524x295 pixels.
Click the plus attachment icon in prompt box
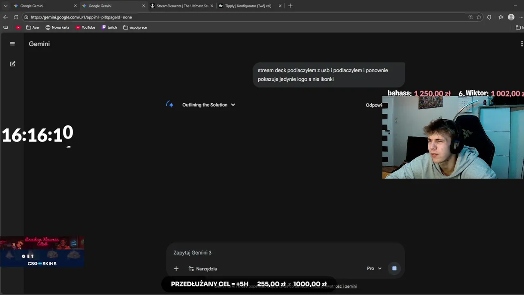176,269
